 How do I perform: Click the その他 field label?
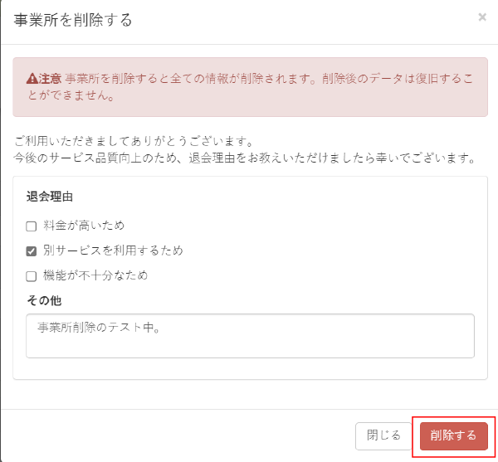(x=44, y=300)
